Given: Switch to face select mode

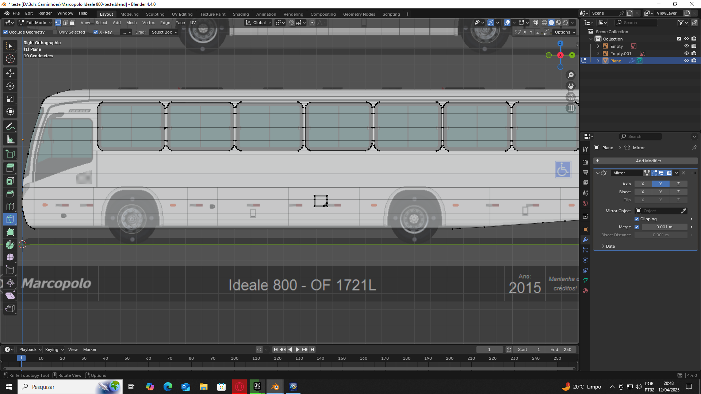Looking at the screenshot, I should click(x=73, y=23).
